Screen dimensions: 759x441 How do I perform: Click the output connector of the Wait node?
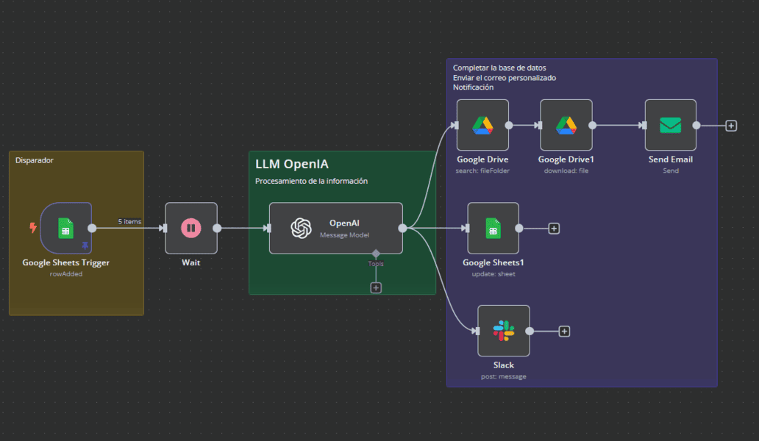(x=218, y=229)
